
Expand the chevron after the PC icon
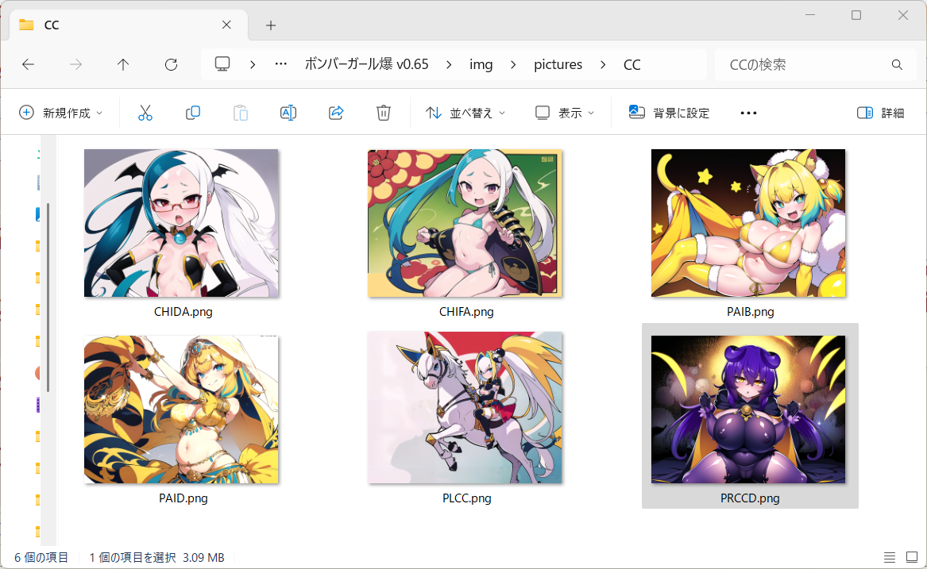click(x=253, y=64)
